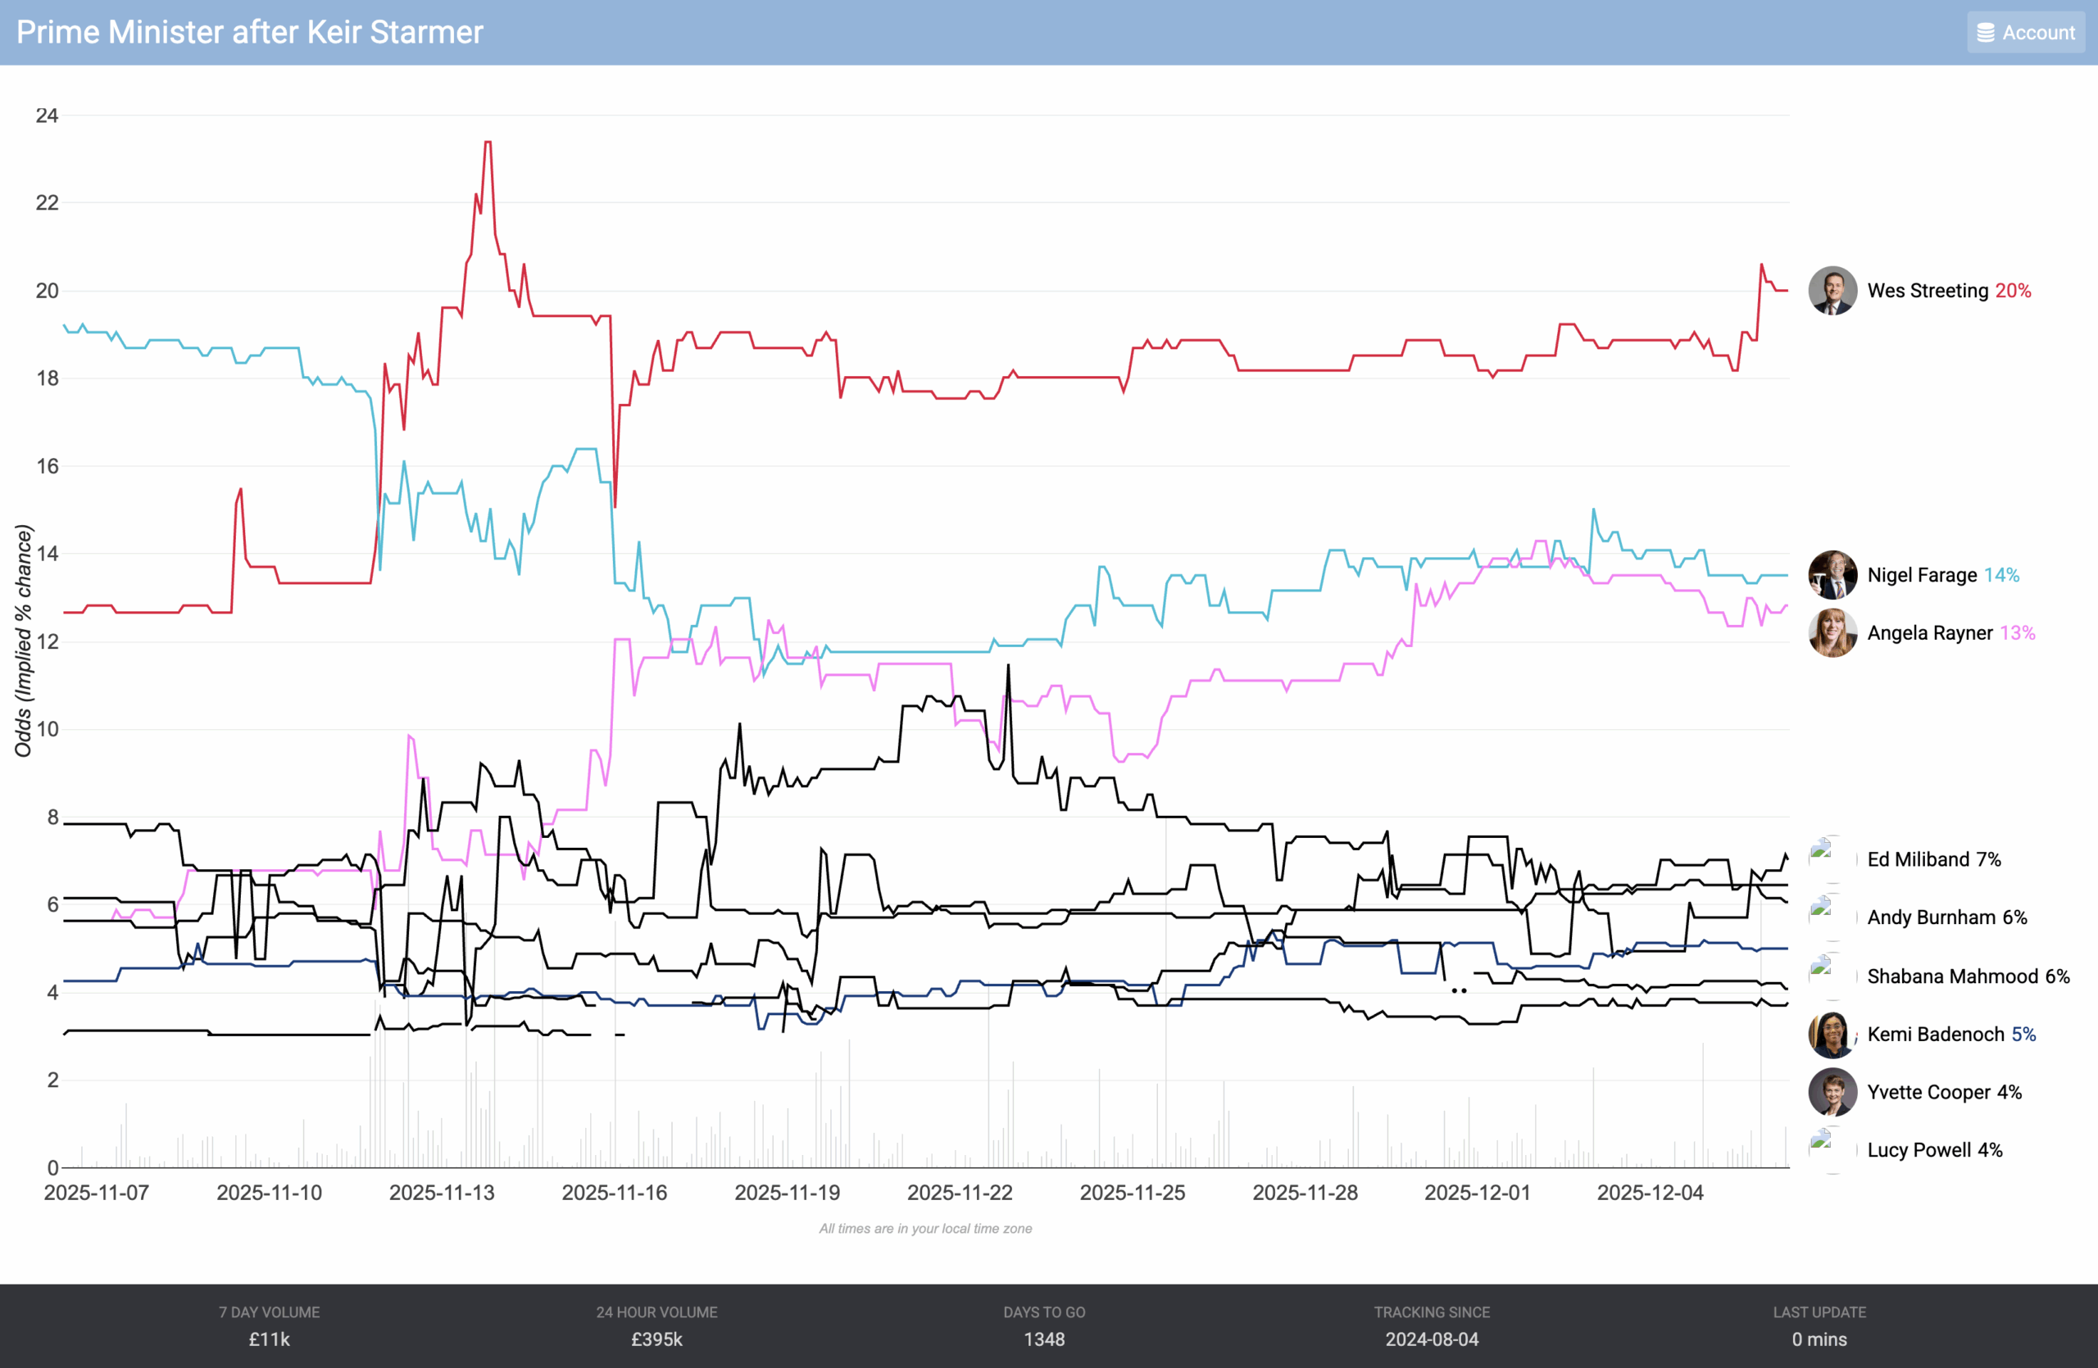The height and width of the screenshot is (1368, 2098).
Task: Click the Angela Rayner 13% legend text
Action: (x=1950, y=632)
